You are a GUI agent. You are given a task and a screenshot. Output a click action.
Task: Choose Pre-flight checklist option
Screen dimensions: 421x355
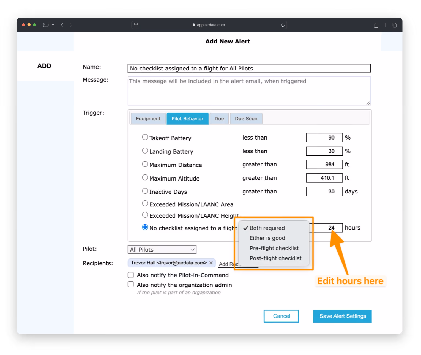point(274,248)
